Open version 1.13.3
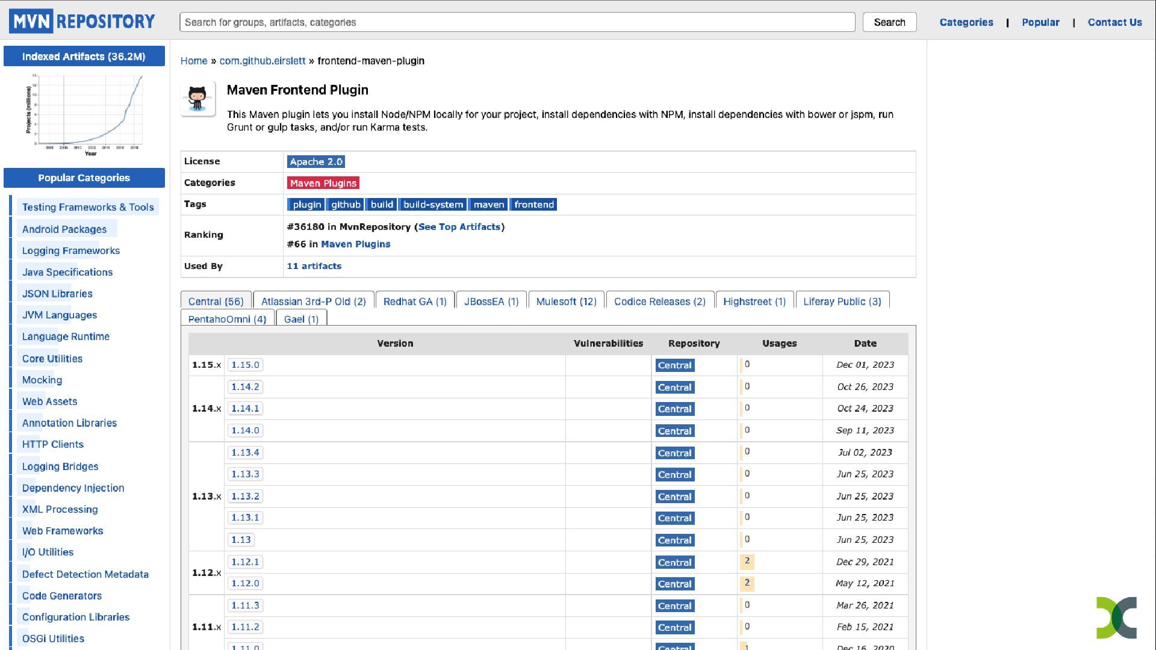This screenshot has height=650, width=1156. (245, 474)
